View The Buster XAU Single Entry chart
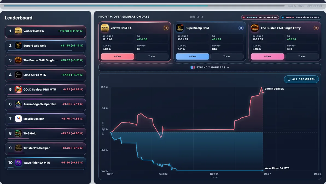 point(267,57)
